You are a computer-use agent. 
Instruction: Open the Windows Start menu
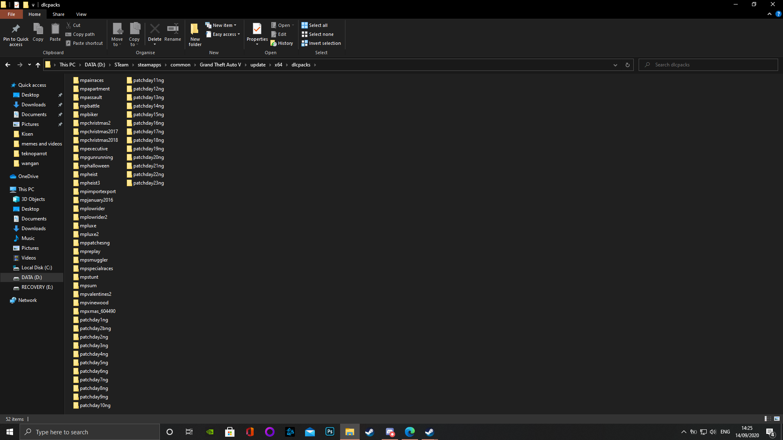click(x=10, y=432)
